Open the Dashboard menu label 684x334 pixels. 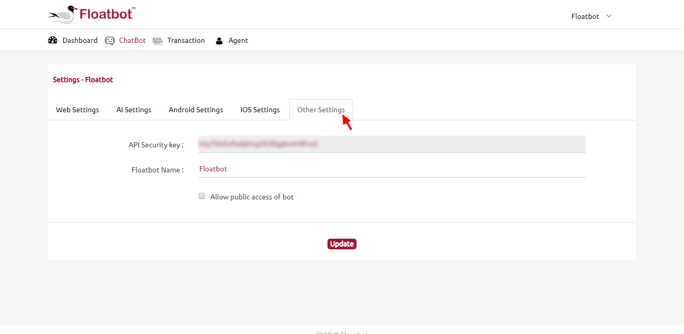point(80,40)
